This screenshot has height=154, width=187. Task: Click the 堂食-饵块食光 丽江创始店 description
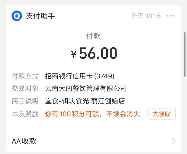(x=85, y=101)
